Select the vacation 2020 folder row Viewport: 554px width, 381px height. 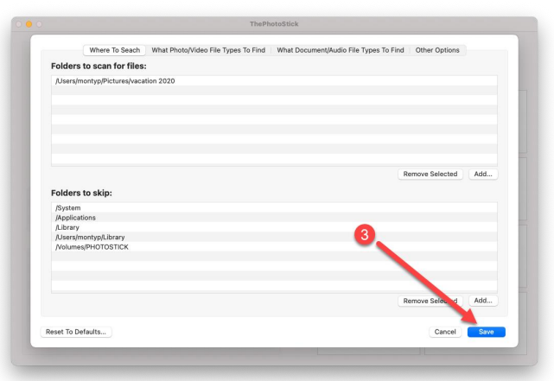click(x=274, y=81)
